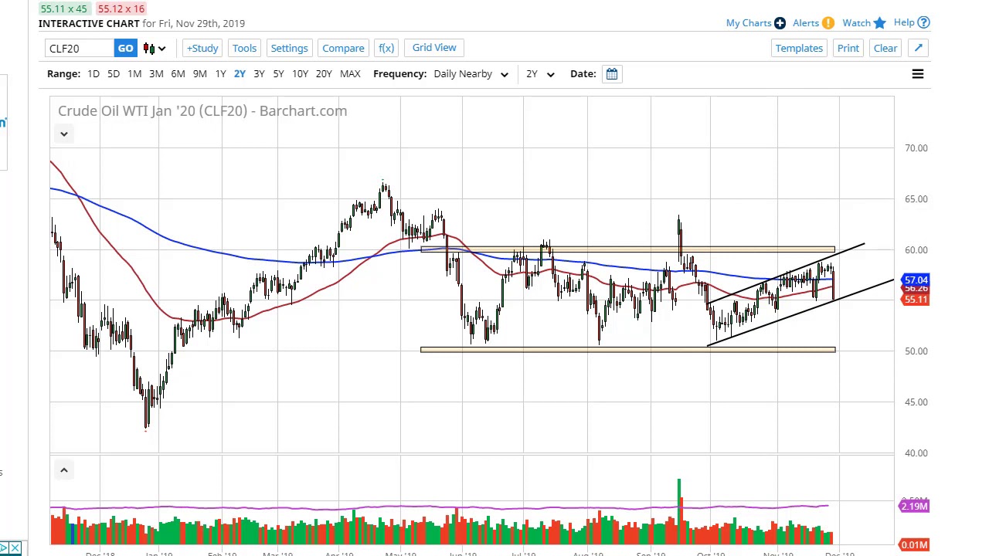This screenshot has width=989, height=556.
Task: Click the CLF20 symbol input field
Action: point(80,49)
